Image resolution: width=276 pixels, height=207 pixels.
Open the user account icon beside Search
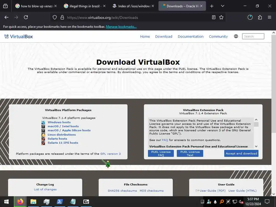[x=236, y=36]
